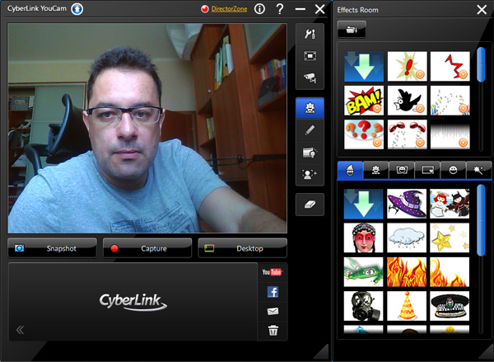Toggle the Effects Room button in sidebar

[x=310, y=108]
